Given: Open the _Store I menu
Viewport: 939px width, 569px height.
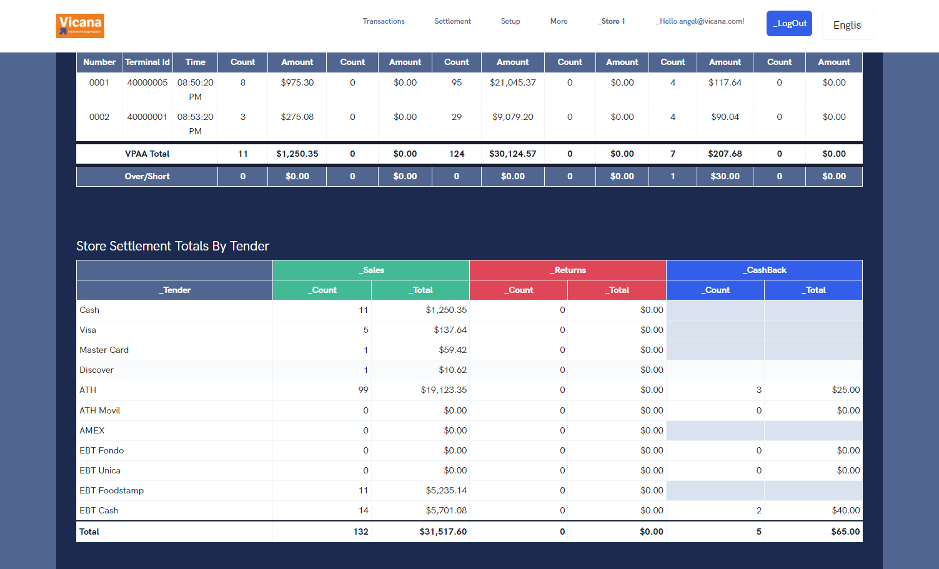Looking at the screenshot, I should coord(611,21).
